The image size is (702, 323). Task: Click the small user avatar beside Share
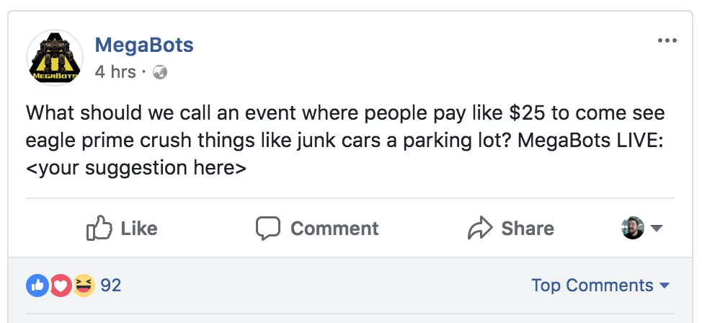[632, 229]
